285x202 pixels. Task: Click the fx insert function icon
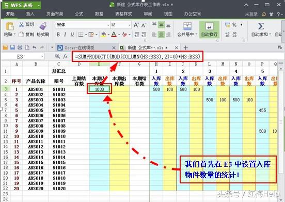click(x=65, y=57)
